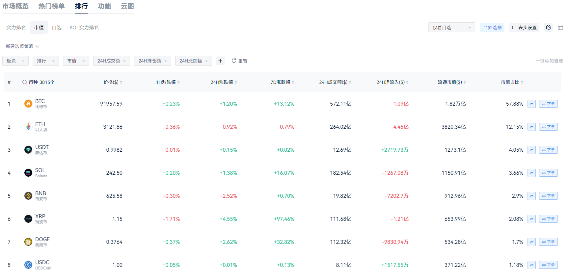Click DOGE net inflow -9830.94万
Viewport: 571px width, 279px height.
(x=395, y=242)
